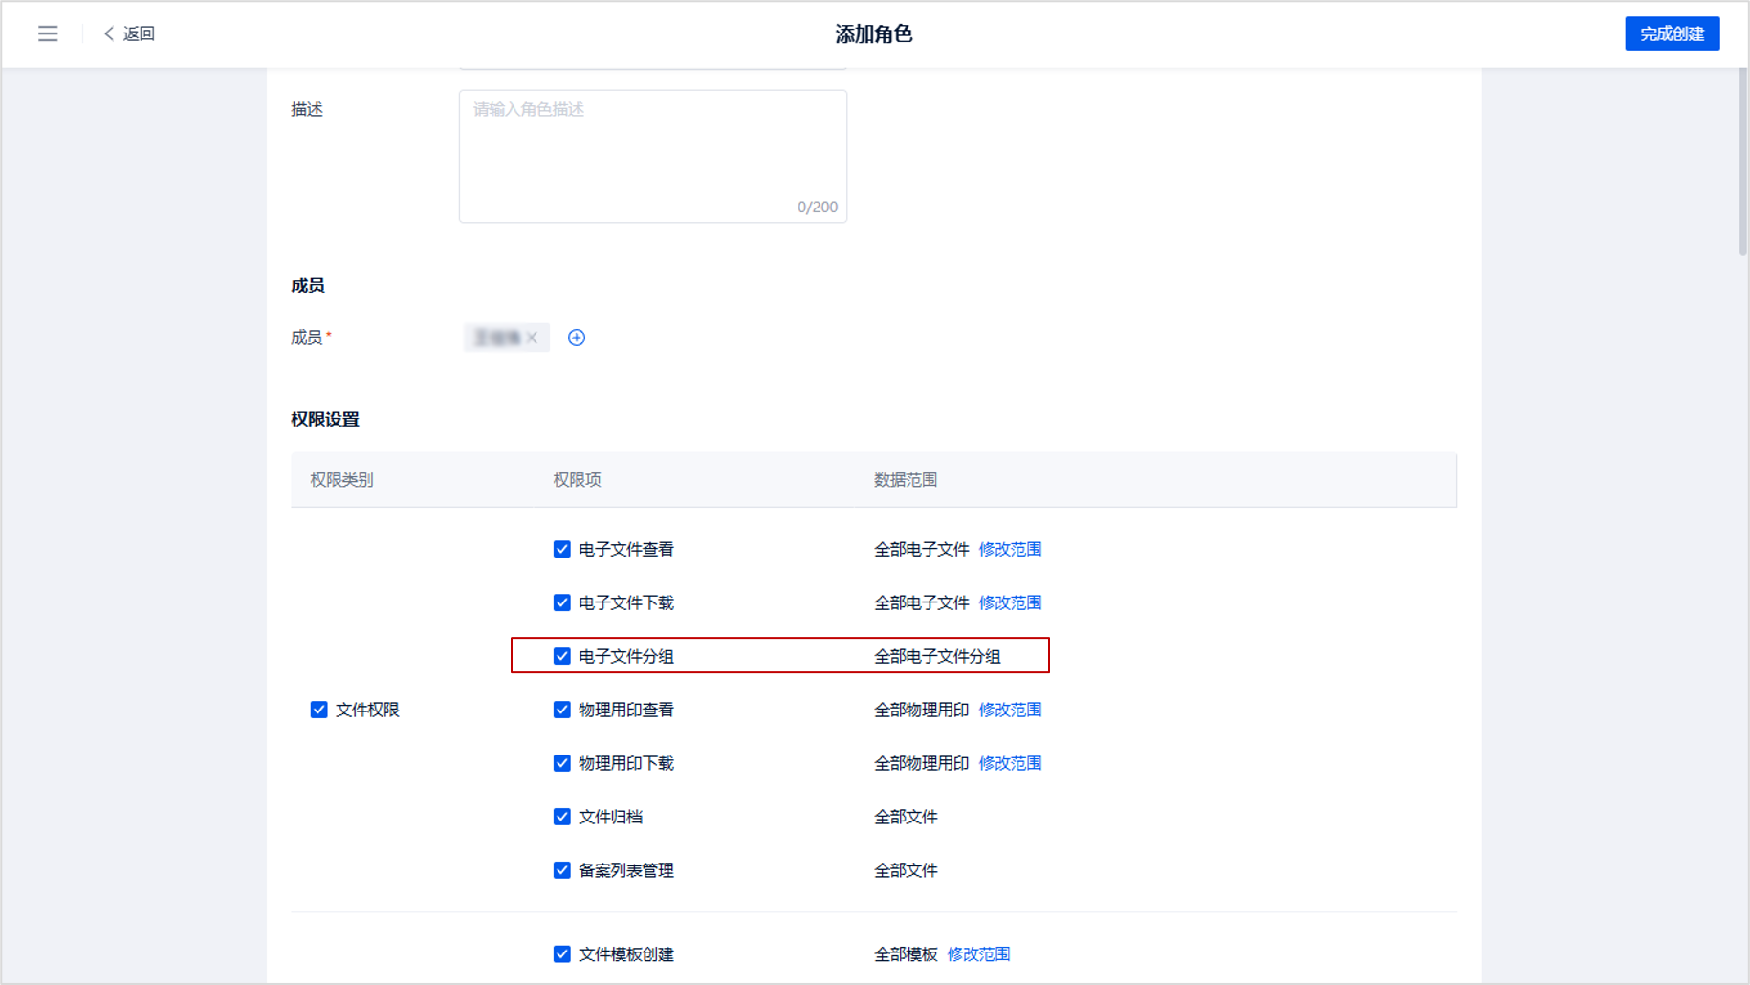Click 修改范围 for 文件模板创建
The width and height of the screenshot is (1750, 985).
tap(978, 954)
